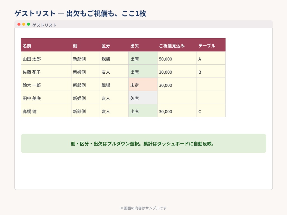Open 側 dropdown for 鈴木 一郎
287x215 pixels.
click(x=85, y=85)
